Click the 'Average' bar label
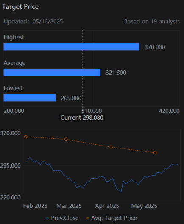This screenshot has height=224, width=184. pos(14,63)
